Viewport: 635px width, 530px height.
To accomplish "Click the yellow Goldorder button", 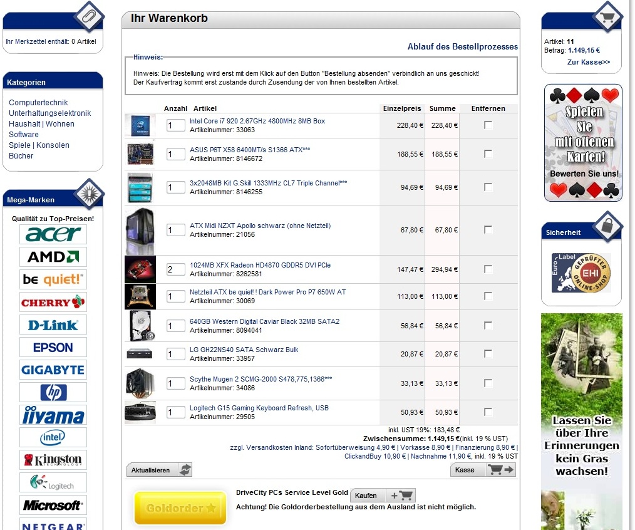I will (x=180, y=508).
